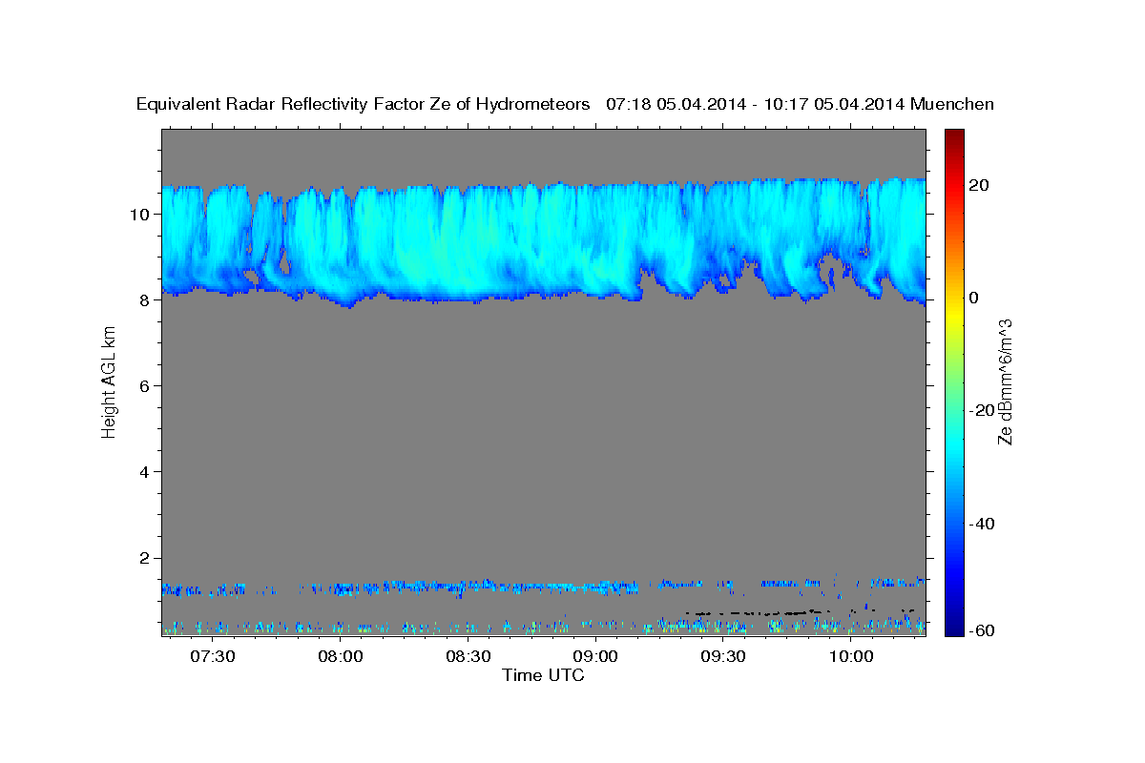Click the 07:30 time tick label
This screenshot has height=763, width=1145.
(x=213, y=657)
